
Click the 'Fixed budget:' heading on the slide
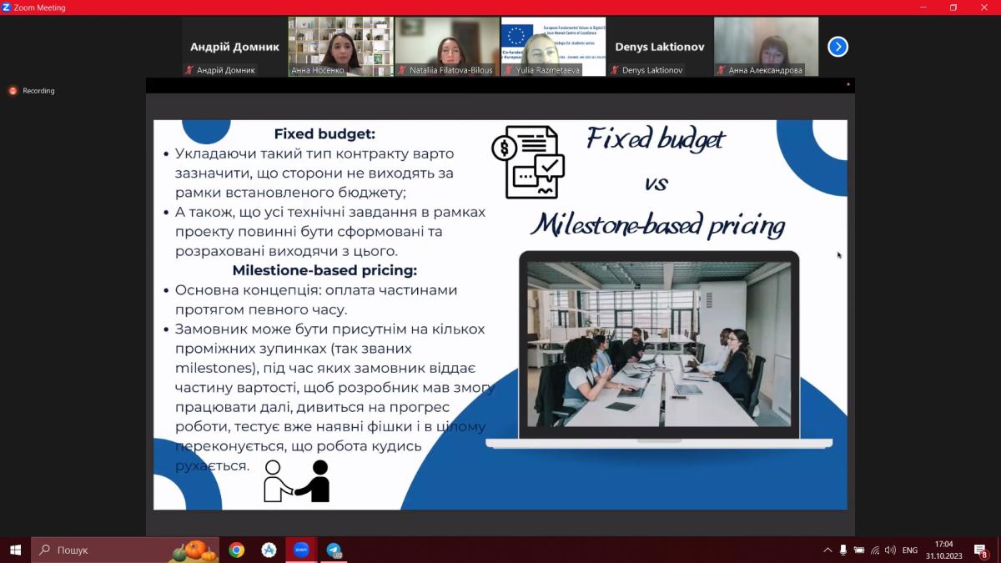coord(324,133)
